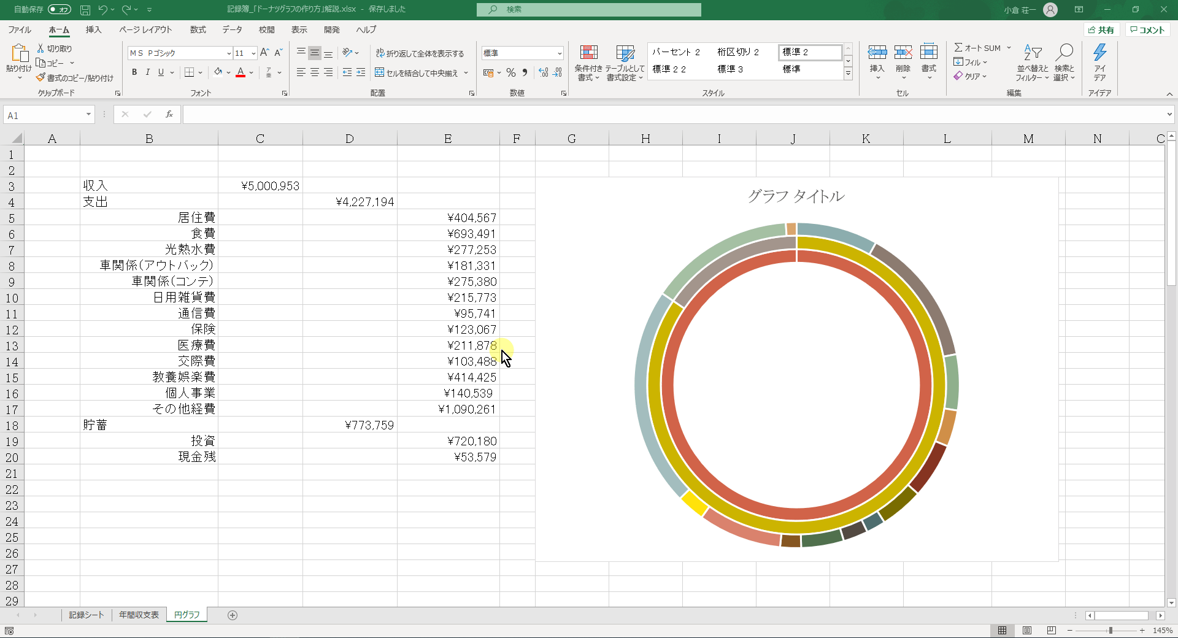Toggle Center horizontal alignment
The width and height of the screenshot is (1178, 638).
(x=315, y=72)
